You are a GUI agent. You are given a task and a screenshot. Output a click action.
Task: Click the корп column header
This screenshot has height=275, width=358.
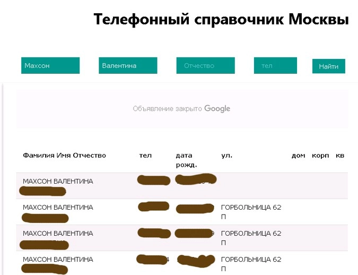pyautogui.click(x=320, y=156)
